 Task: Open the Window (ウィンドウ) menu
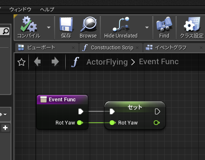[x=20, y=9]
